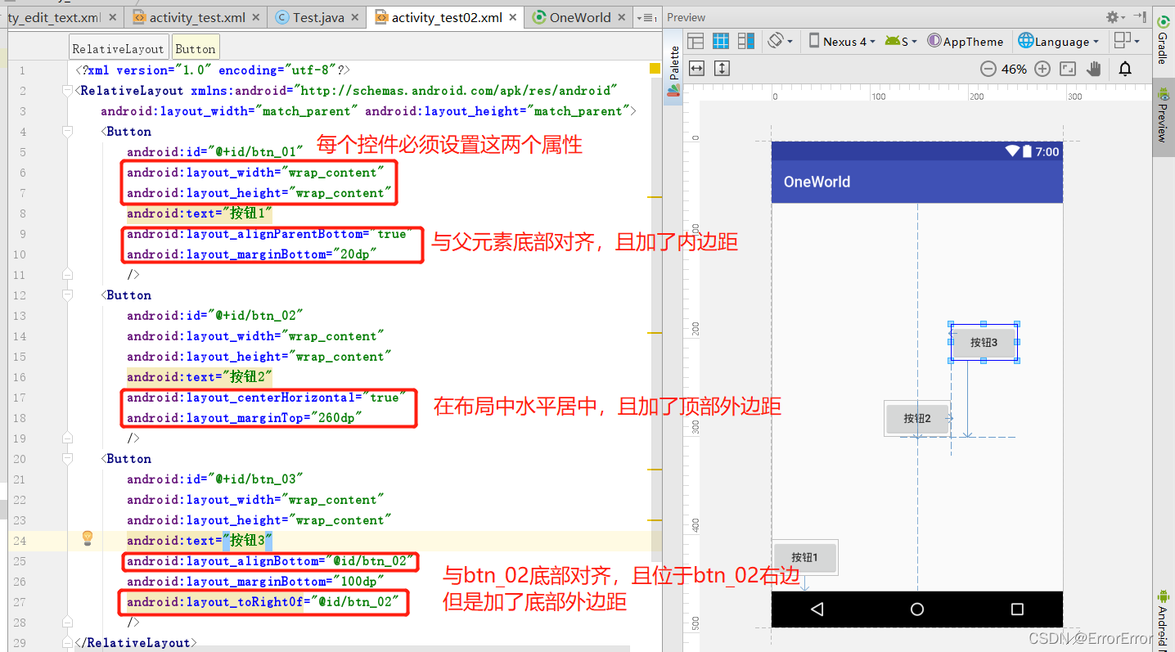Select 按钮3 in preview
Screen dimensions: 1175x652
984,343
